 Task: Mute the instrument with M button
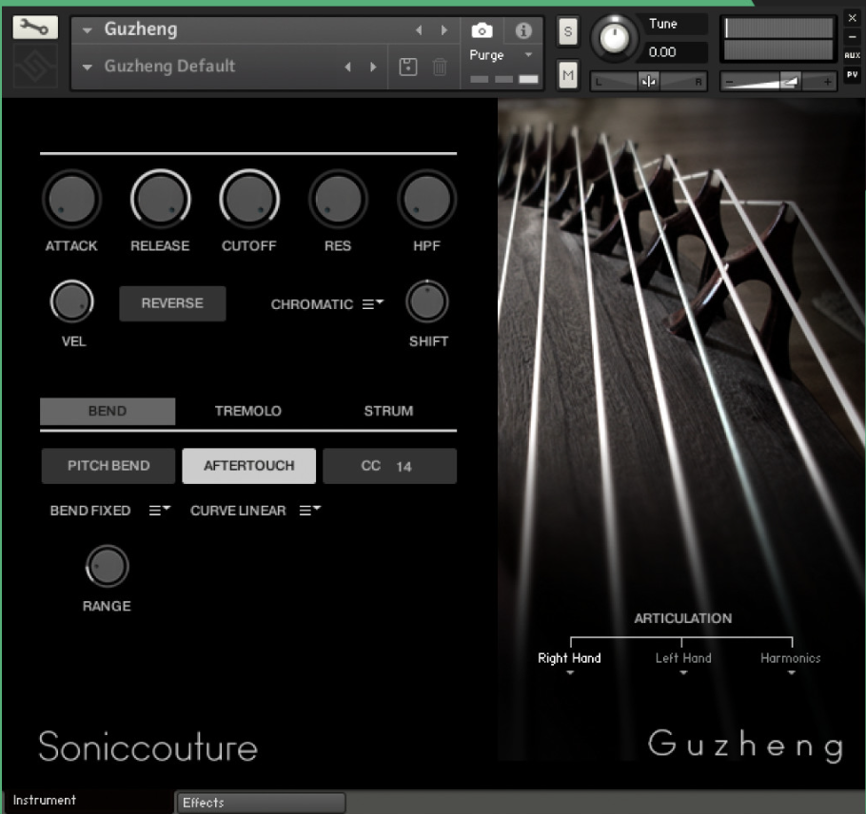568,74
